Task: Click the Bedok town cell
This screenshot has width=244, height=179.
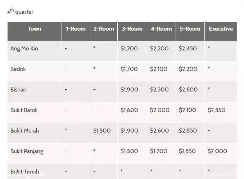Action: [x=18, y=69]
